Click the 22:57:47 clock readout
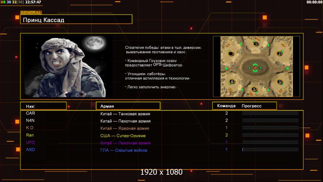Image resolution: width=323 pixels, height=182 pixels. pos(33,2)
